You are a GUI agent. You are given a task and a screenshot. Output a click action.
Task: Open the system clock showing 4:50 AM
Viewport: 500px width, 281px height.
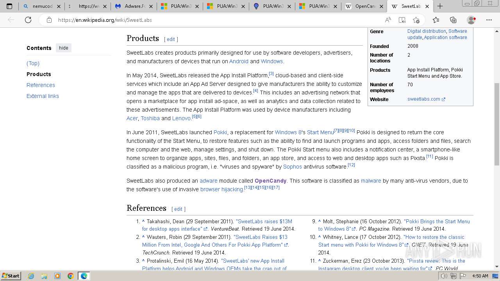click(x=480, y=276)
